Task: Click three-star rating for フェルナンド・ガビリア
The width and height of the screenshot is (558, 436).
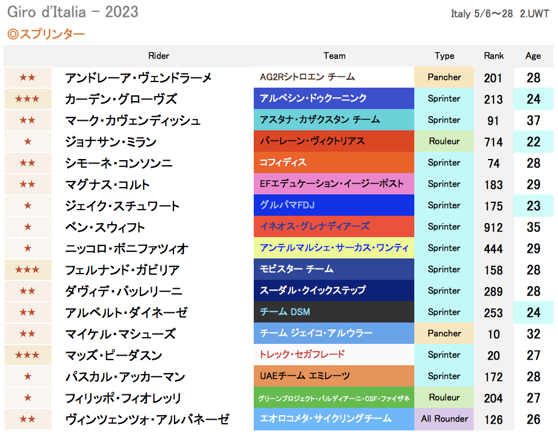Action: click(28, 269)
